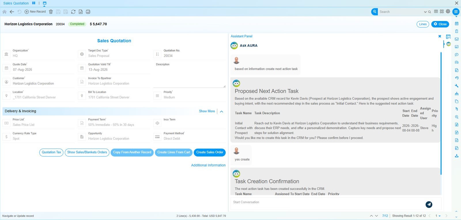Screen dimensions: 461x220
Task: Click Copy From Another Record
Action: click(x=132, y=152)
